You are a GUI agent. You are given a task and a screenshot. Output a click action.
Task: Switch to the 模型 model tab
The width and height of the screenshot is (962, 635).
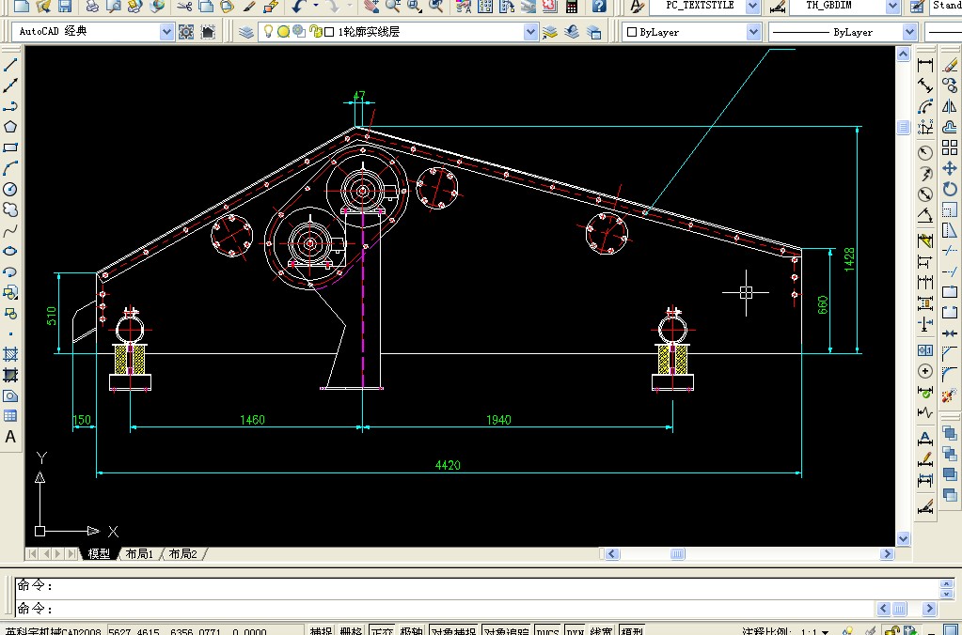pyautogui.click(x=99, y=553)
